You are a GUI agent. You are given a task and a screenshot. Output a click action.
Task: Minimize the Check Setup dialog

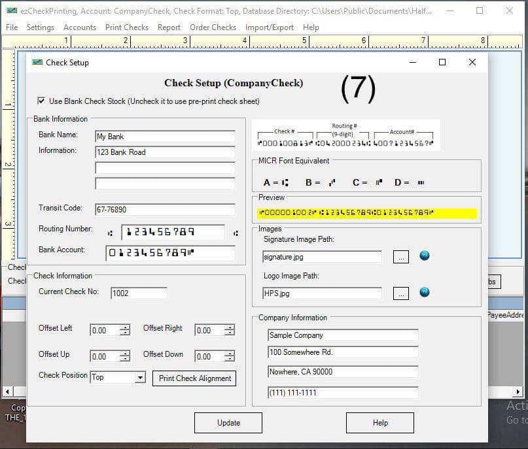point(413,63)
